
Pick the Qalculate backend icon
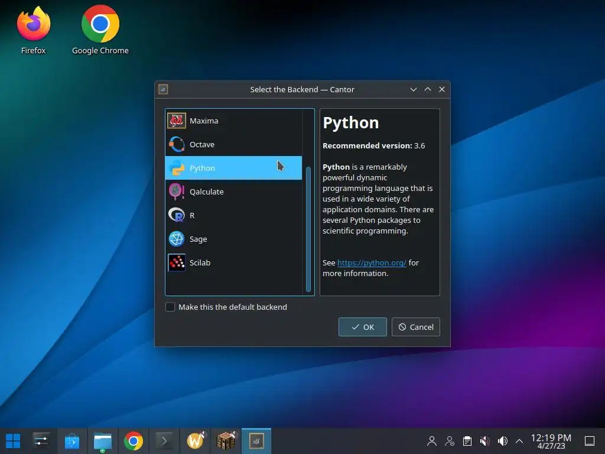[x=176, y=192]
